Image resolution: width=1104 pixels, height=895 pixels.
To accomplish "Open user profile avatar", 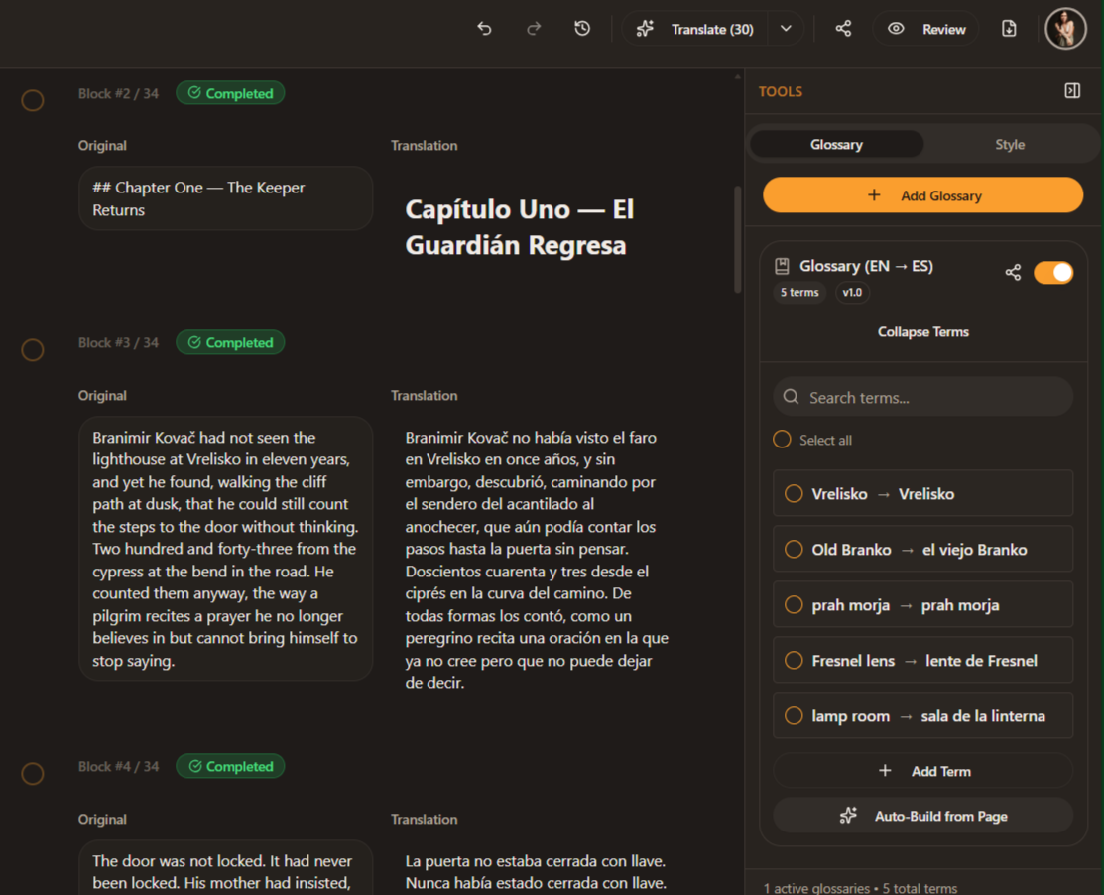I will coord(1065,29).
